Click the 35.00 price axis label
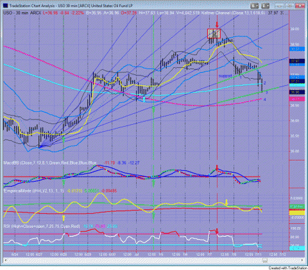308x270 pixels. 295,151
